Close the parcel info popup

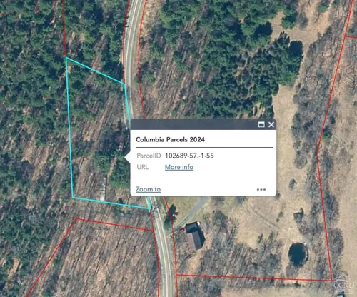[x=271, y=124]
